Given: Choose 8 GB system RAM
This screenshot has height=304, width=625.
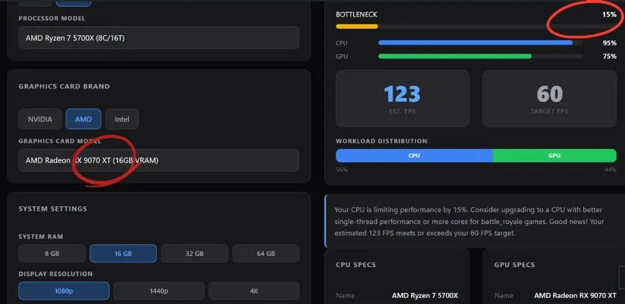Looking at the screenshot, I should coord(52,253).
